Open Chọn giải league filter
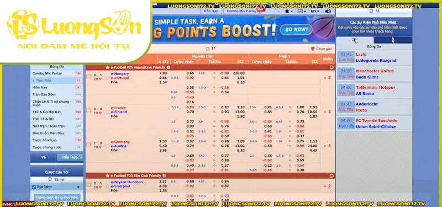442x207 pixels. click(322, 49)
